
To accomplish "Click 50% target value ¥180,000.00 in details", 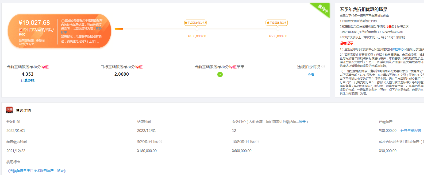I will (x=147, y=151).
